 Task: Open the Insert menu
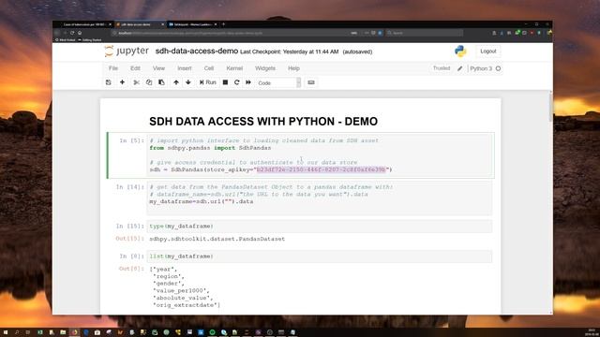pos(185,68)
